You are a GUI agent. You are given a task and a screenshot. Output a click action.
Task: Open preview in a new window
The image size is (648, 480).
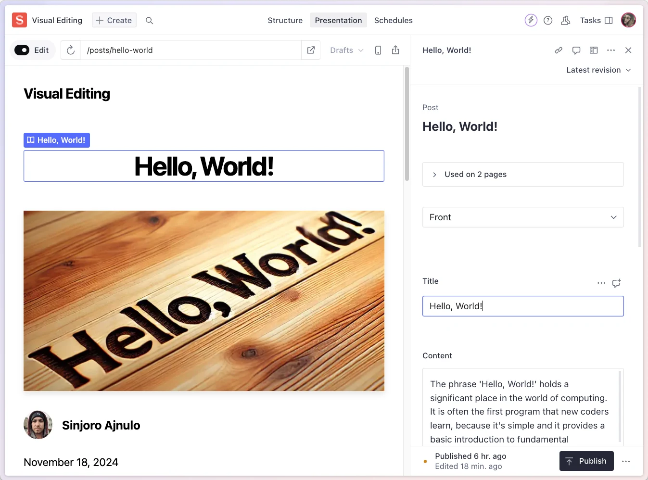311,50
